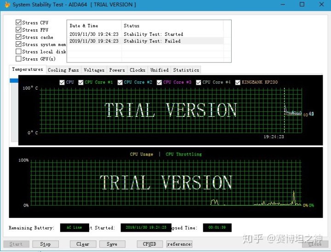Click the AC Line battery status field

pyautogui.click(x=74, y=228)
